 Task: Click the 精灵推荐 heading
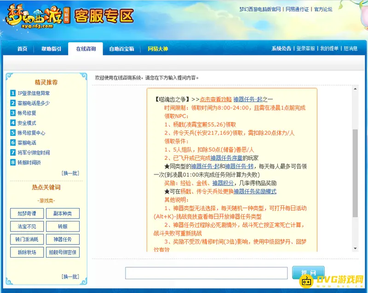point(46,82)
